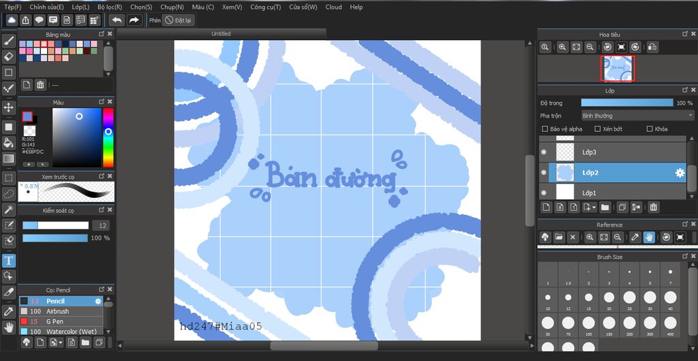Switch to the Untitled canvas tab

coord(221,34)
